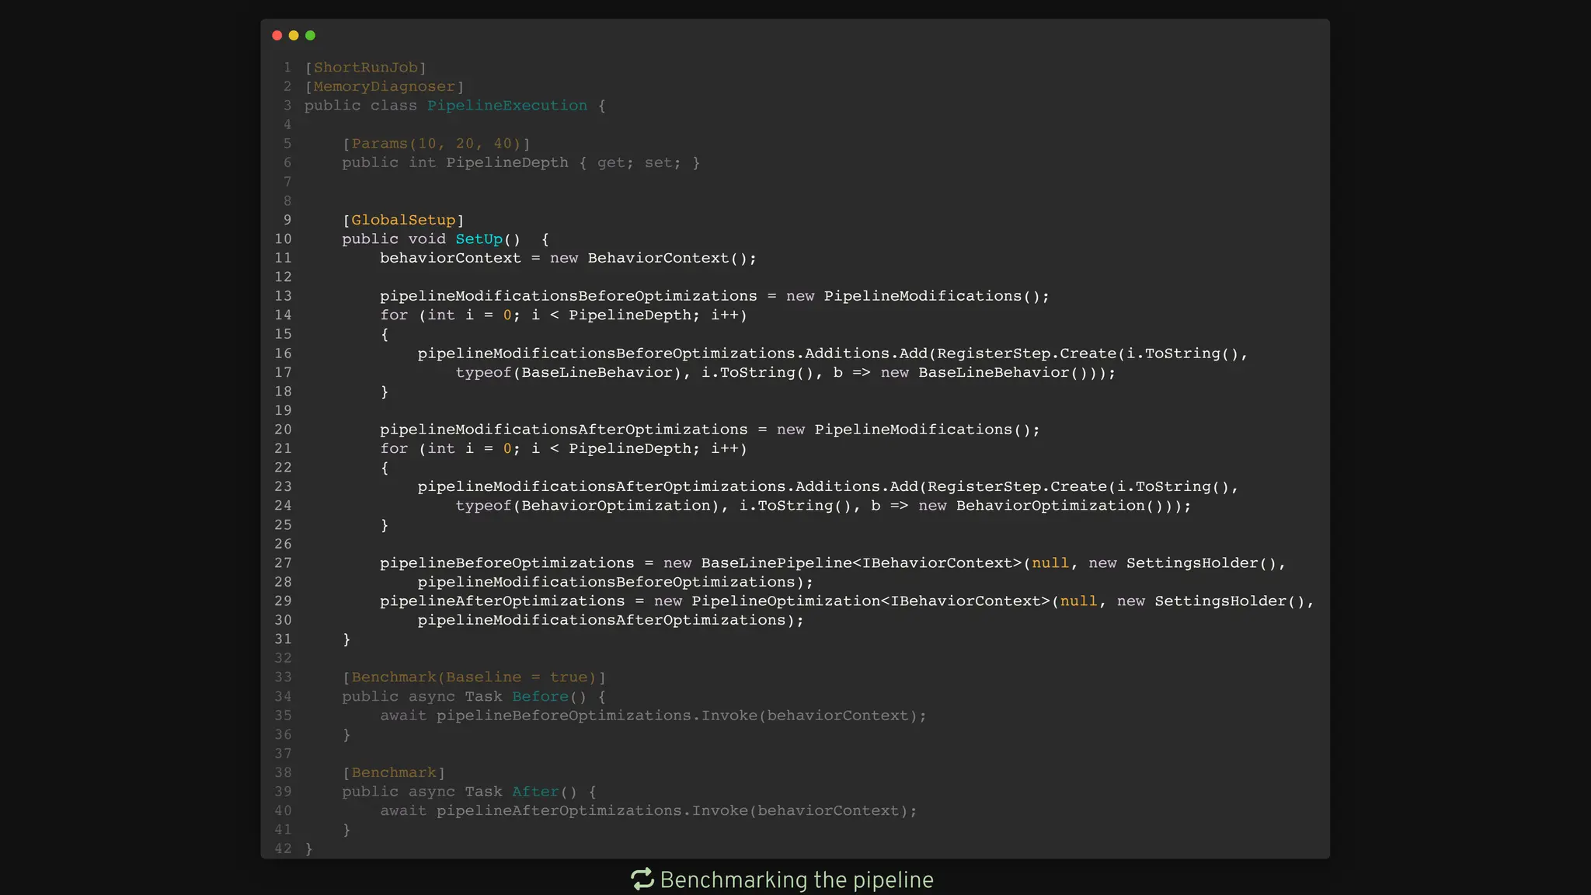Click the green maximize dot
Screen dimensions: 1591x895
pyautogui.click(x=311, y=35)
